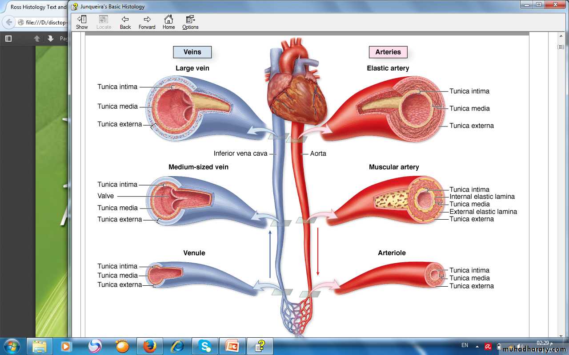Screen dimensions: 569x355
Task: Click the EN language indicator in taskbar
Action: click(465, 345)
